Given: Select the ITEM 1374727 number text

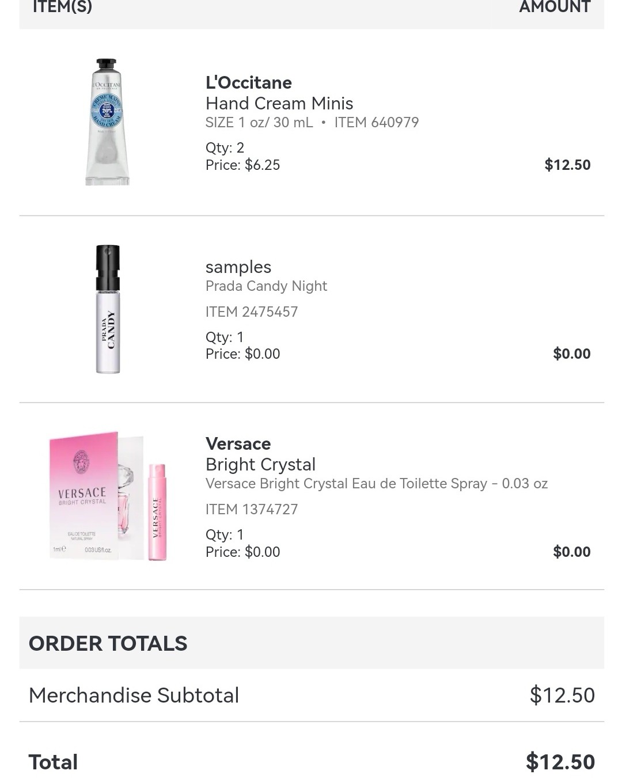Looking at the screenshot, I should click(252, 510).
